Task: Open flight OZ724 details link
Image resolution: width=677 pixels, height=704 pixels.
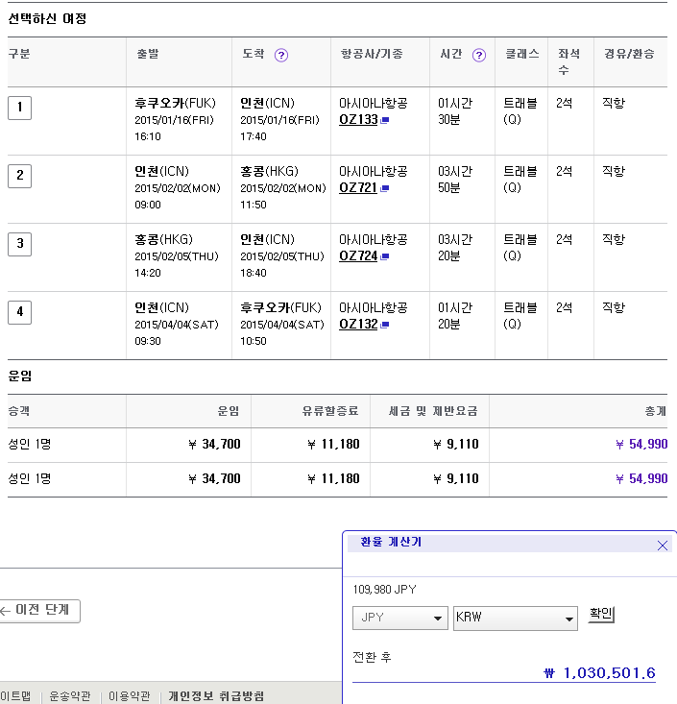Action: coord(358,256)
